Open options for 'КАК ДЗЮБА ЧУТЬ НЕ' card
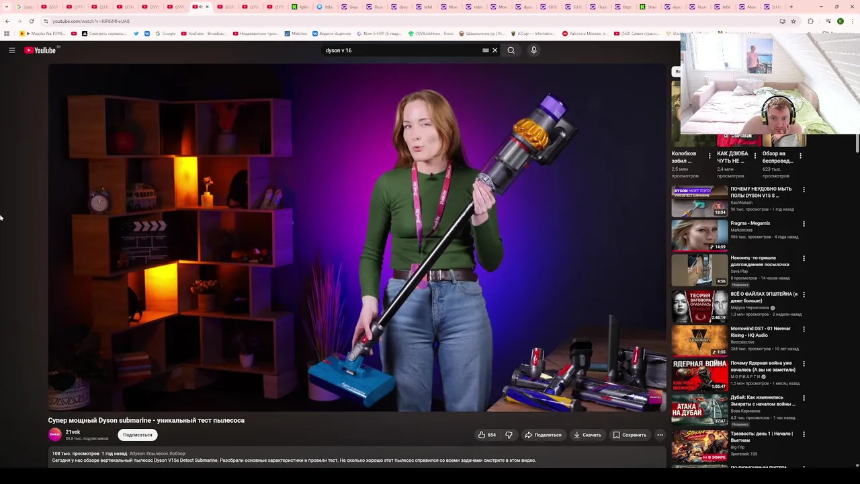Image resolution: width=860 pixels, height=484 pixels. coord(755,155)
